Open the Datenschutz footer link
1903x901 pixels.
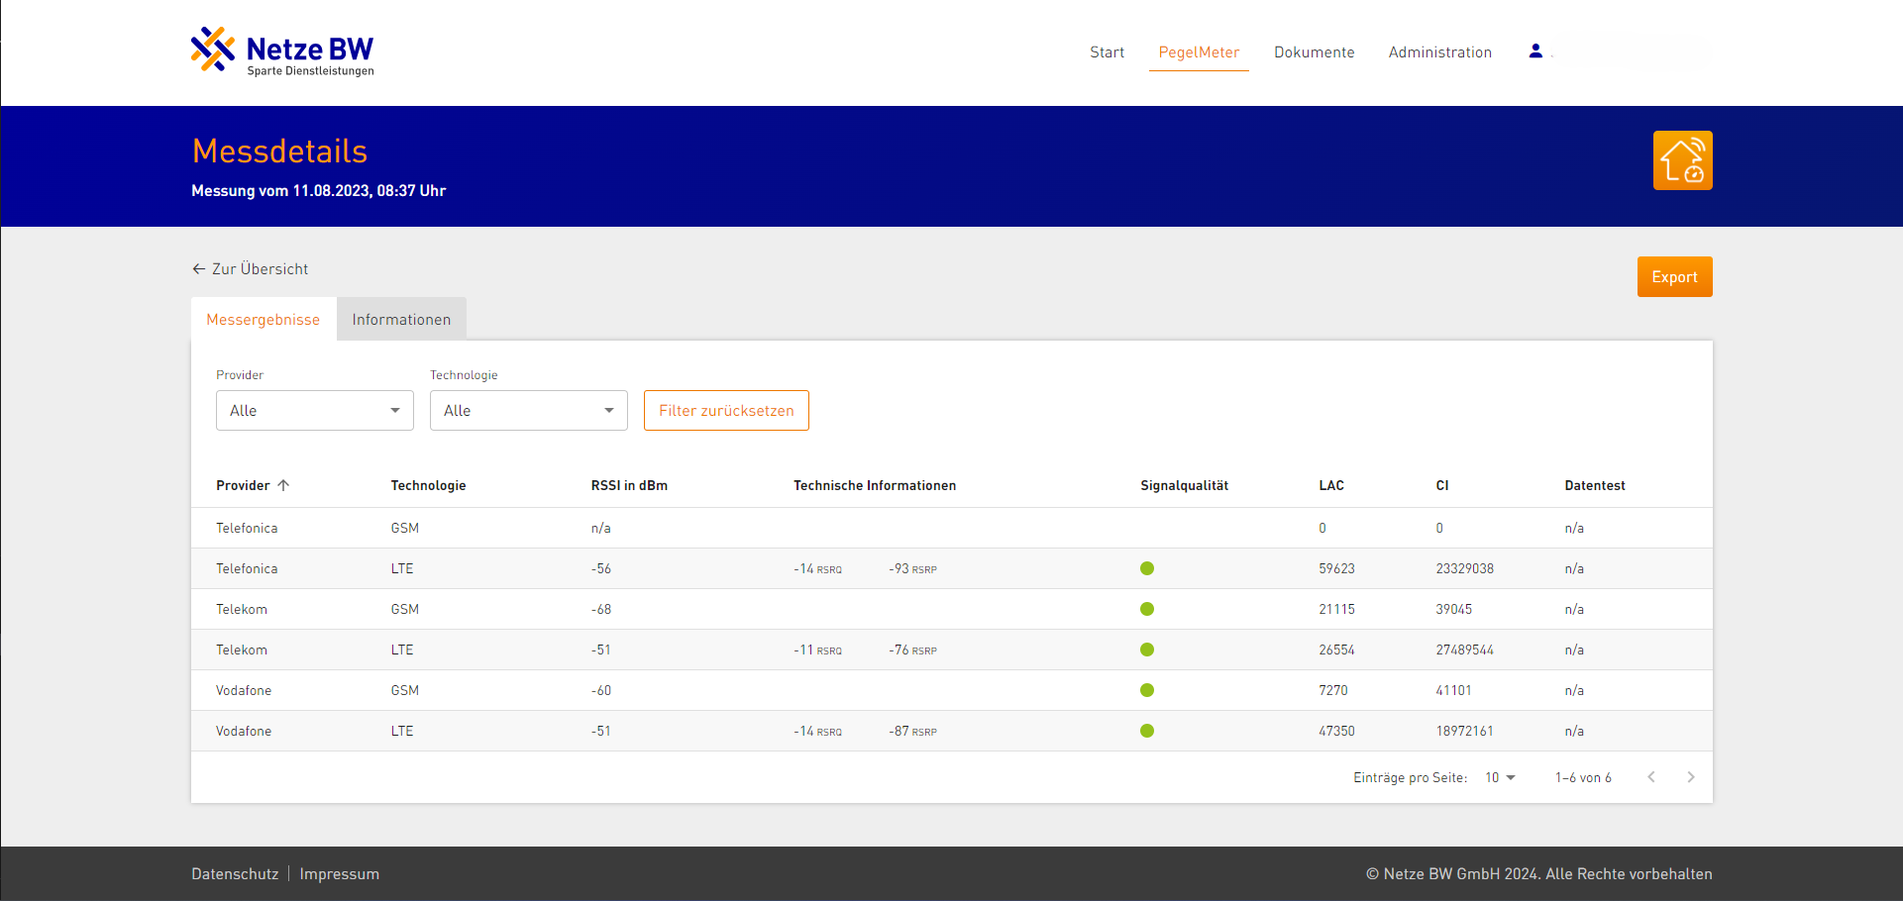(235, 874)
